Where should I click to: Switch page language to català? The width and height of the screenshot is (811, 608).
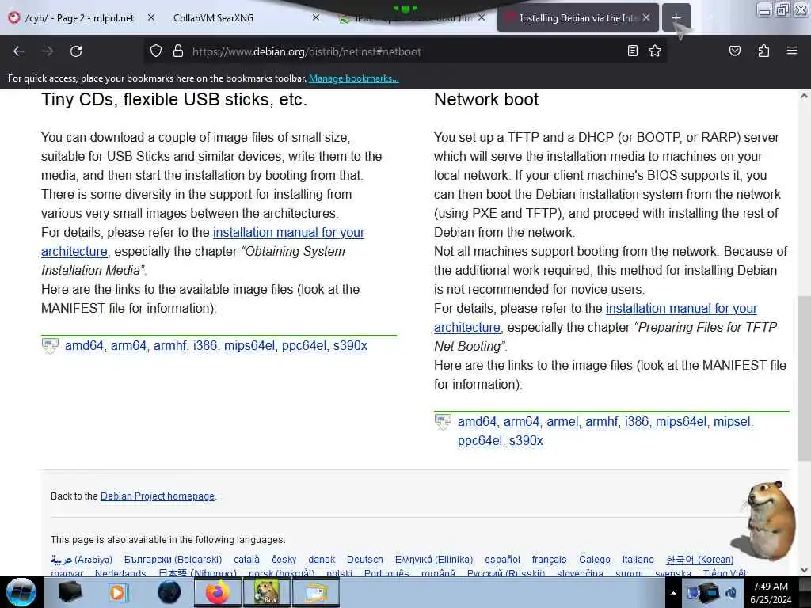pos(247,560)
